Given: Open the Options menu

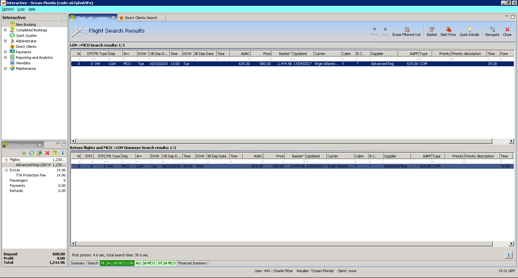Looking at the screenshot, I should click(8, 9).
